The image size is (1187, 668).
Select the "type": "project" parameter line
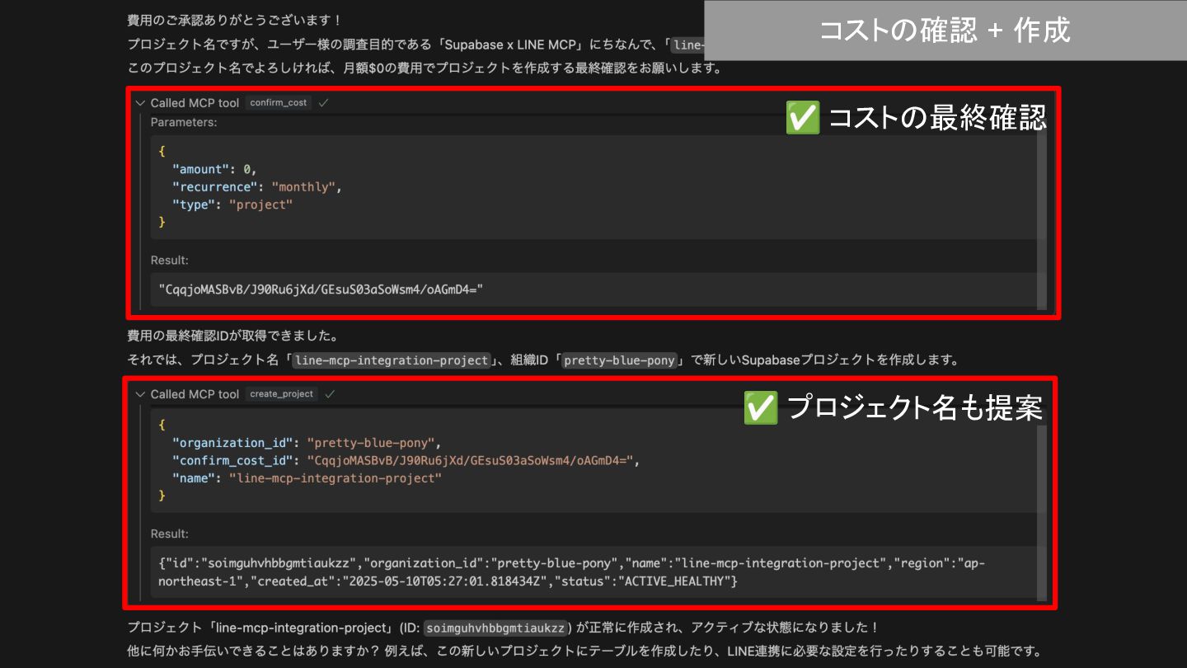(x=232, y=205)
